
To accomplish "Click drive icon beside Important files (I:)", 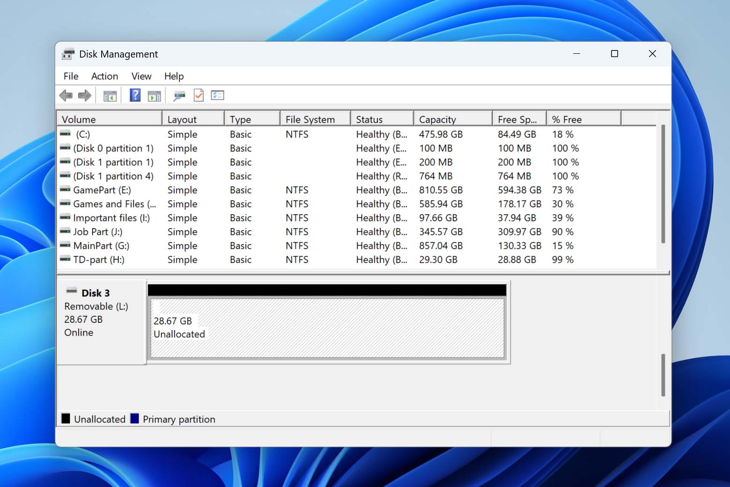I will pos(66,217).
